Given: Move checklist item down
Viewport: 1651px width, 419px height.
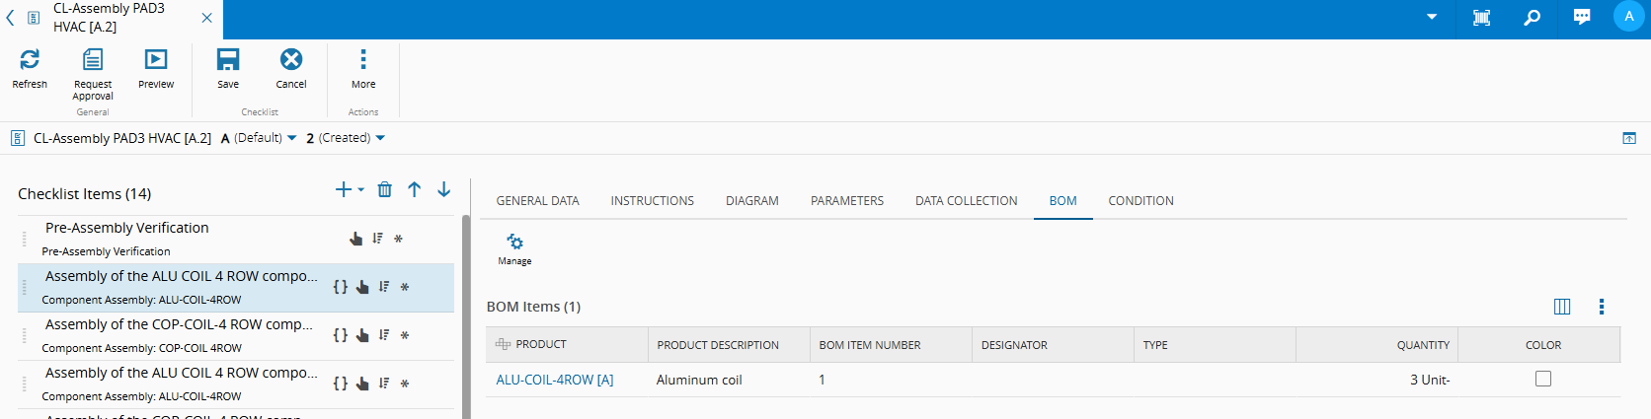Looking at the screenshot, I should tap(444, 189).
